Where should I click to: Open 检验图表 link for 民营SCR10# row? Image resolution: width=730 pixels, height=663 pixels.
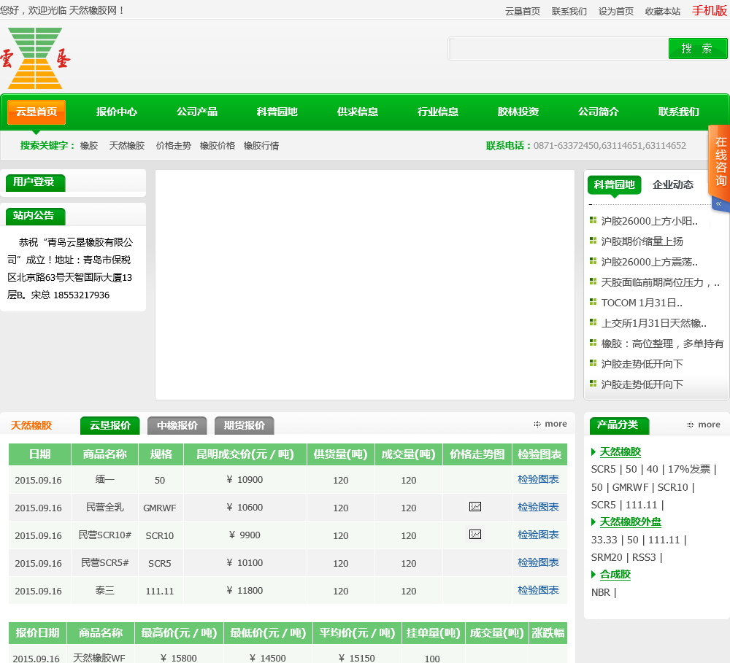538,535
